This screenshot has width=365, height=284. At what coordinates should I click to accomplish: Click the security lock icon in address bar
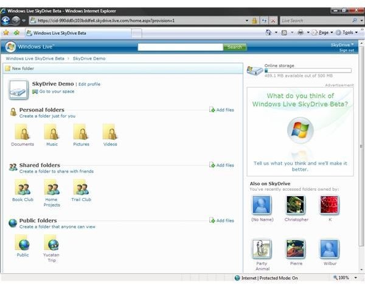254,21
